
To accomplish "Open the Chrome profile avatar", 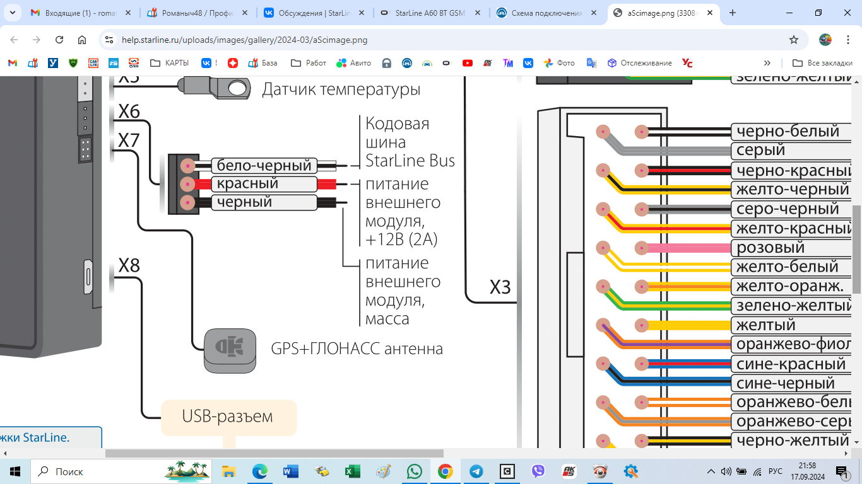I will [825, 40].
